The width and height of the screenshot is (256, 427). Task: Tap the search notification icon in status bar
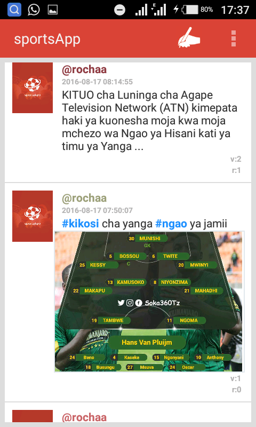pos(14,10)
